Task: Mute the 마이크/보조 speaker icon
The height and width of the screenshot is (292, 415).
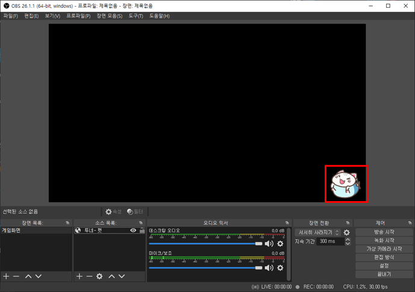Action: [x=269, y=268]
